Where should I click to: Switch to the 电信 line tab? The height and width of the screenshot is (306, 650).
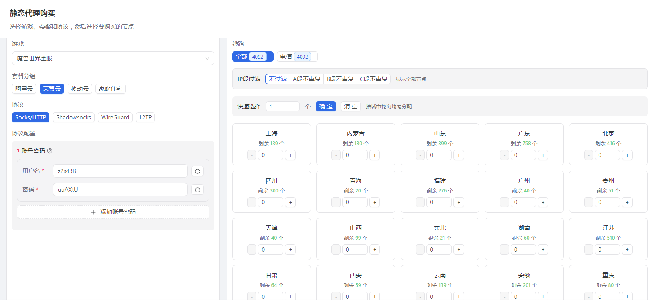(x=297, y=56)
